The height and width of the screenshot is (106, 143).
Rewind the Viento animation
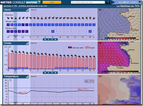point(45,39)
